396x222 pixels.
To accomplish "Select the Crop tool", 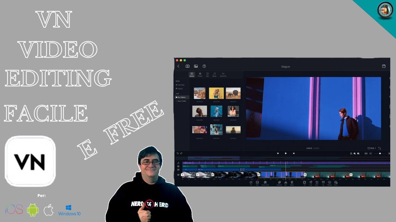I will [x=311, y=183].
